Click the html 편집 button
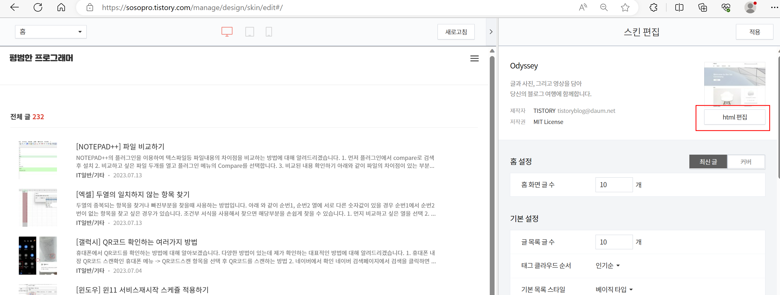Viewport: 780px width, 295px height. click(734, 117)
